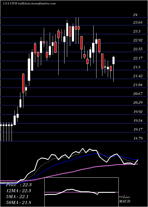Click the '<<Live MACD' label
148x207 pixels.
coord(125,199)
